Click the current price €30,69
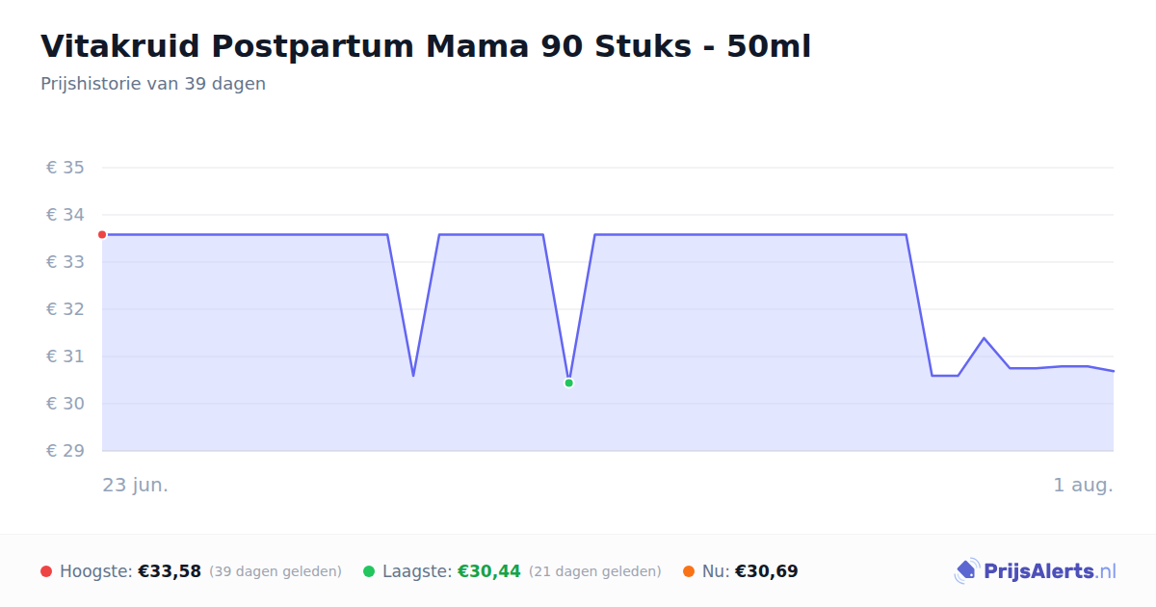Screen dimensions: 1156x607 [x=766, y=571]
